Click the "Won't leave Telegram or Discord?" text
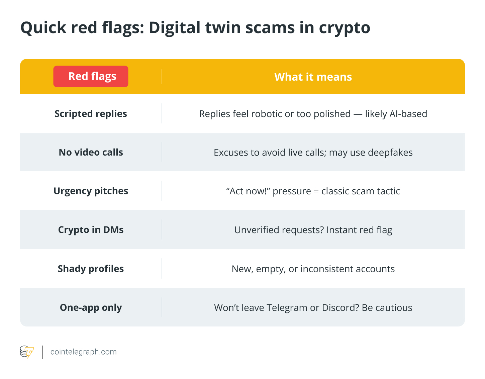485x379 pixels. click(313, 307)
